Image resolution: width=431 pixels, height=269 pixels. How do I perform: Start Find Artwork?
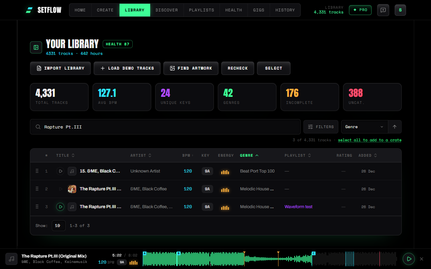pyautogui.click(x=191, y=68)
